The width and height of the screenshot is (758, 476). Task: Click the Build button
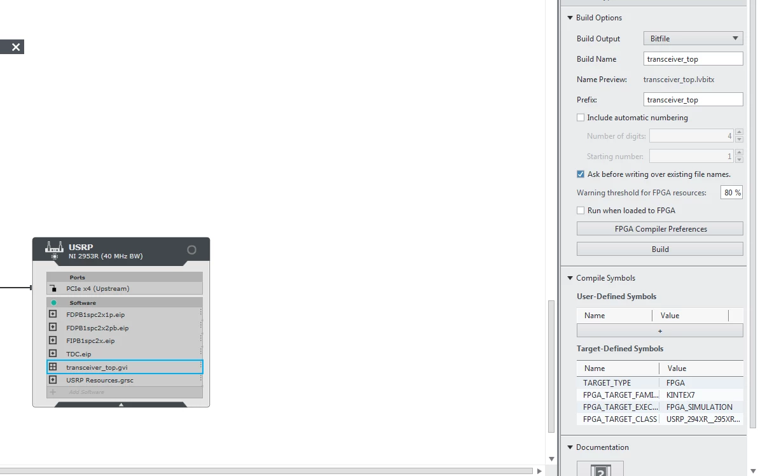coord(659,249)
